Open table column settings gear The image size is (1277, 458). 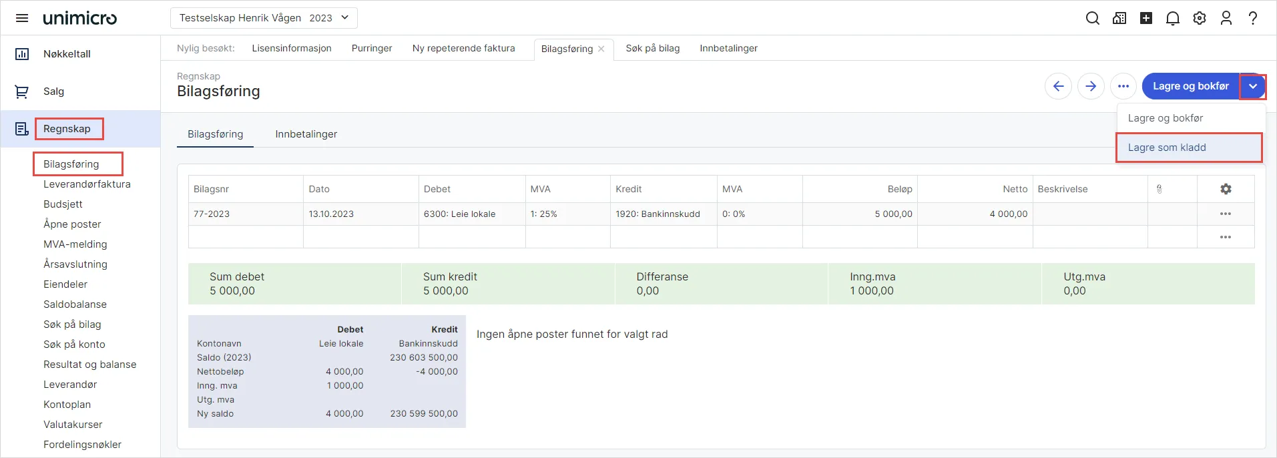1226,189
